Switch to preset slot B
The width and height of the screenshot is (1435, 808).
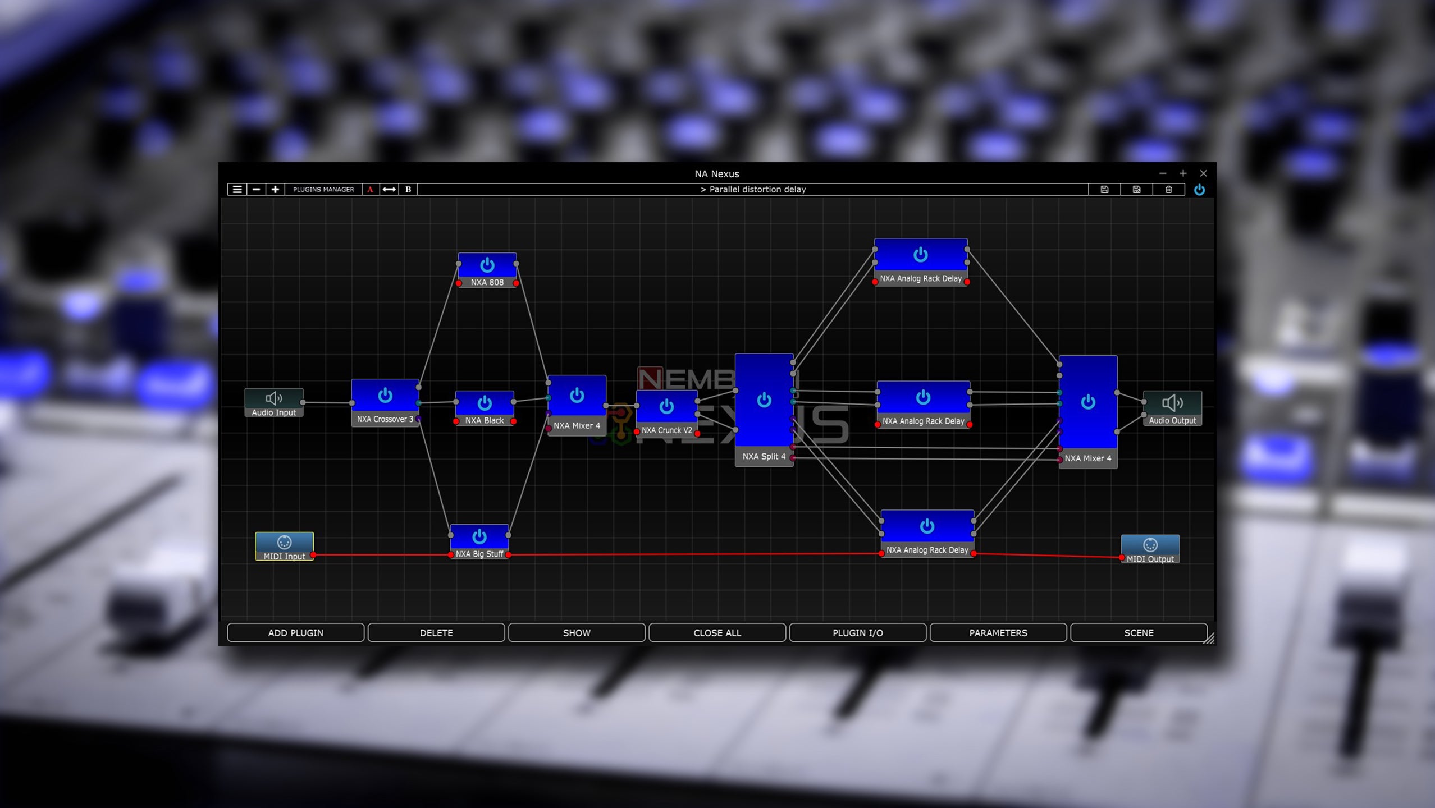(x=408, y=189)
